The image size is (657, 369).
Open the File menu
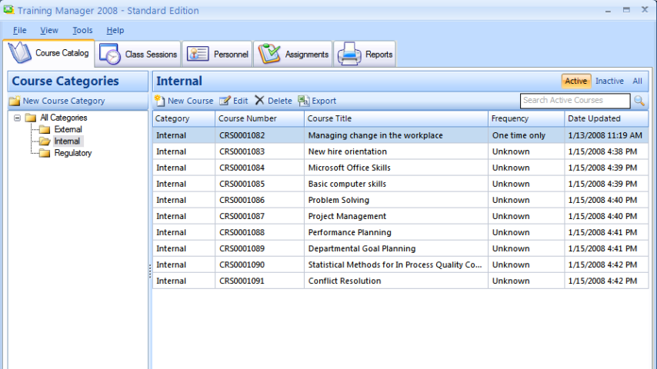[20, 30]
